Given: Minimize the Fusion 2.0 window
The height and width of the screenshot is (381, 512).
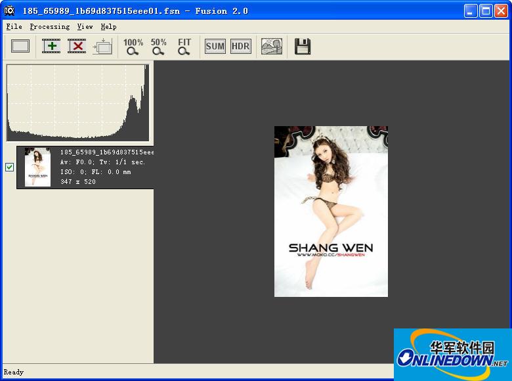Looking at the screenshot, I should pyautogui.click(x=470, y=11).
